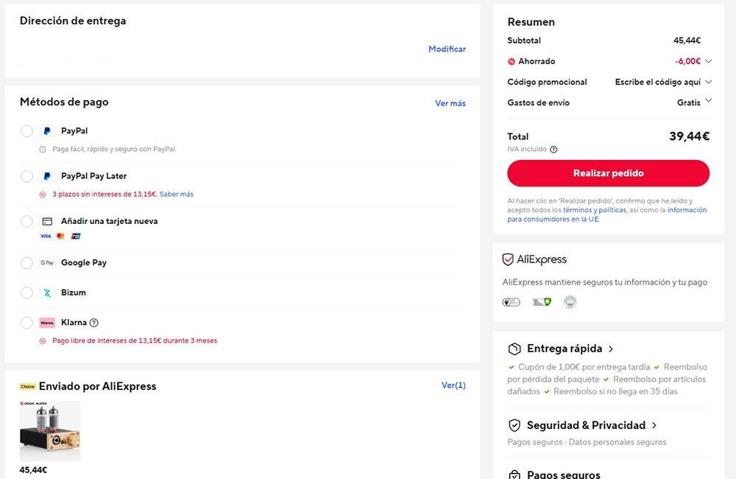Click the Entrega rápida package icon

coord(514,349)
